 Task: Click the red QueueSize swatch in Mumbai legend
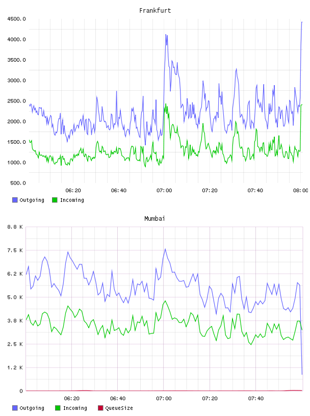(100, 408)
